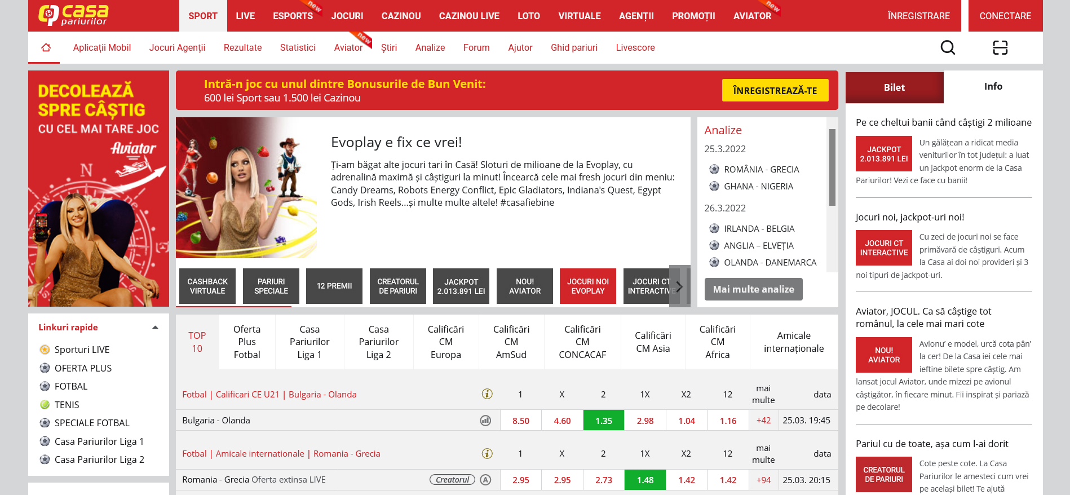Pick odds 2.73 for Grecia win
Screen dimensions: 1070x495
click(x=604, y=480)
